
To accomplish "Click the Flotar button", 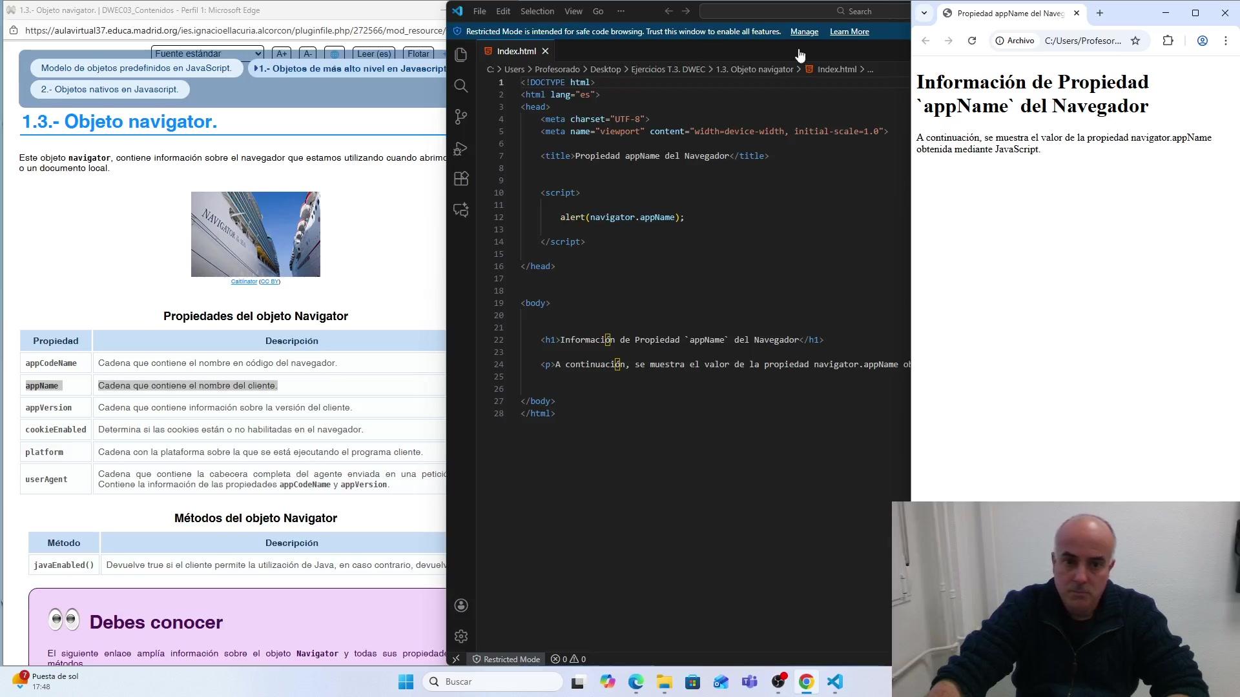I will pos(418,54).
